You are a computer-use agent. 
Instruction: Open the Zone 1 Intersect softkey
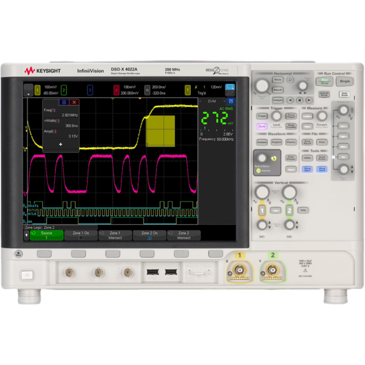(x=115, y=235)
